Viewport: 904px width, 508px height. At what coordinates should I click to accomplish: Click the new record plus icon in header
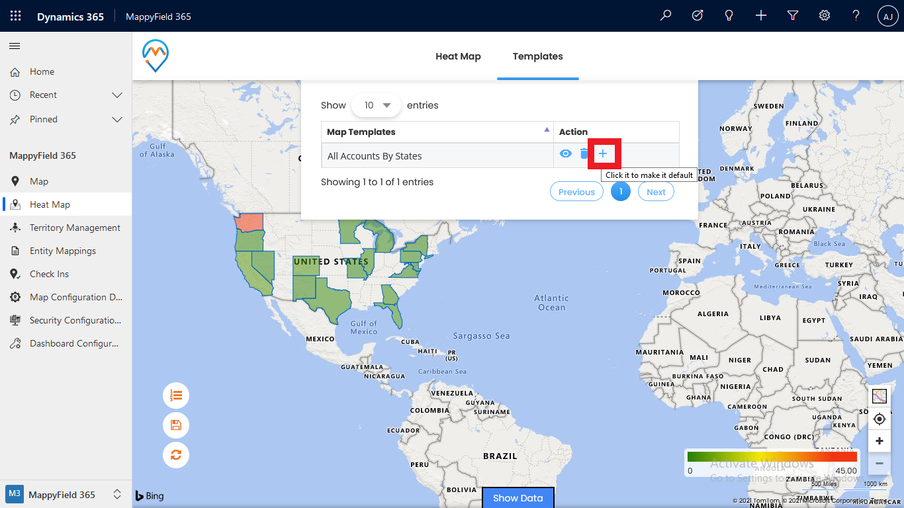(761, 16)
